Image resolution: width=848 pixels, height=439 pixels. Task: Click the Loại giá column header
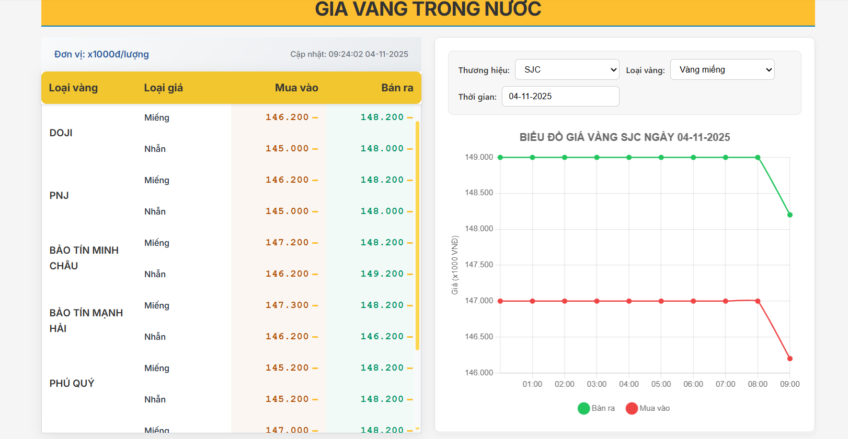[163, 88]
